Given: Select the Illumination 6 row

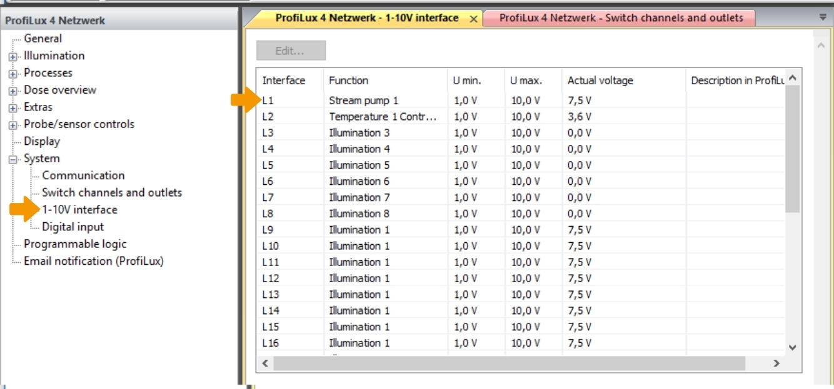Looking at the screenshot, I should pos(521,181).
